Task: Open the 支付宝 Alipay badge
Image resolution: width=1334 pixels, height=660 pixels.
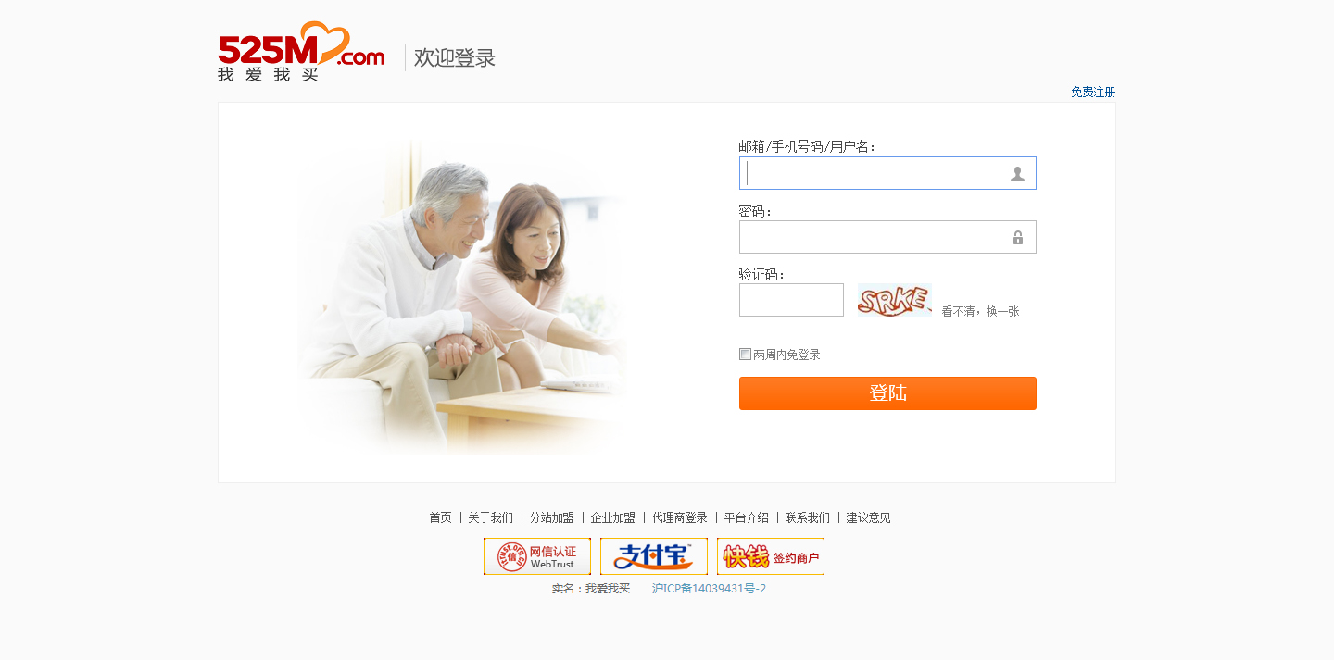Action: (x=654, y=556)
